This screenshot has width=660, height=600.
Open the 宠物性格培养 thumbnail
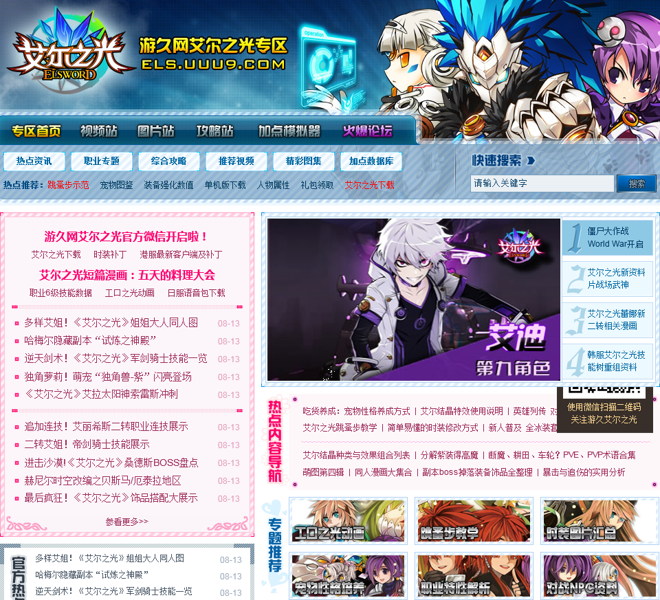click(348, 575)
